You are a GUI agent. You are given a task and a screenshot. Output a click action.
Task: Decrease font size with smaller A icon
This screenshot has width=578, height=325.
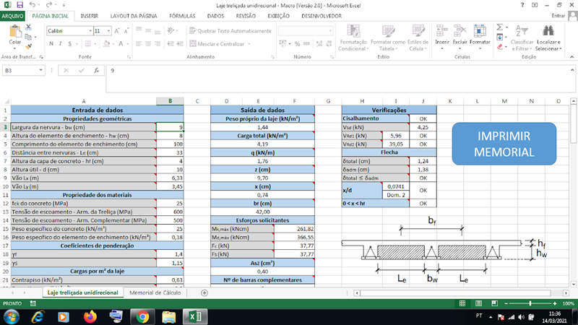click(126, 31)
